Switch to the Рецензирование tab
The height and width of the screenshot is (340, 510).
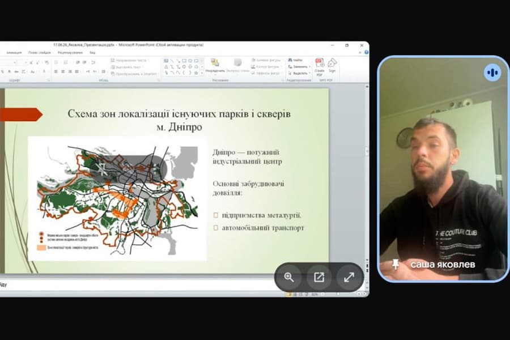pyautogui.click(x=70, y=52)
